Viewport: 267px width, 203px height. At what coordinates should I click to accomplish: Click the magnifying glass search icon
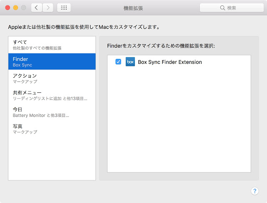[x=222, y=8]
